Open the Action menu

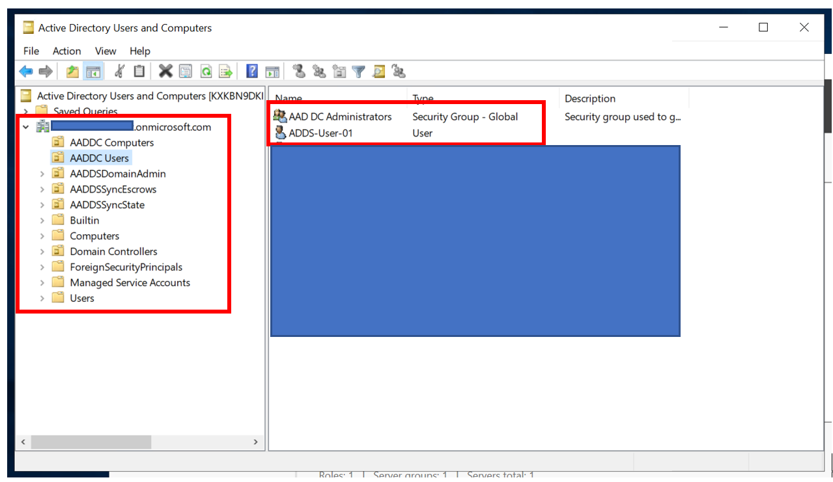[67, 51]
